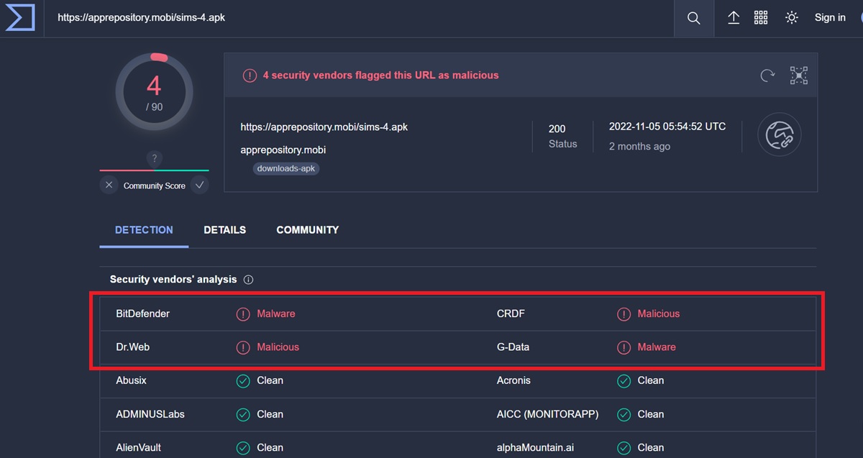Click the question mark community score marker
Screen dimensions: 863x458
coord(154,159)
